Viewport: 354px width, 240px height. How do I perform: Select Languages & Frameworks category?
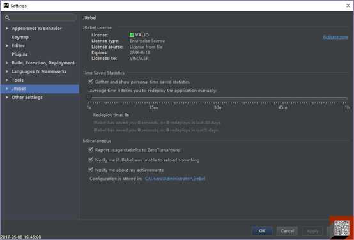(x=39, y=71)
